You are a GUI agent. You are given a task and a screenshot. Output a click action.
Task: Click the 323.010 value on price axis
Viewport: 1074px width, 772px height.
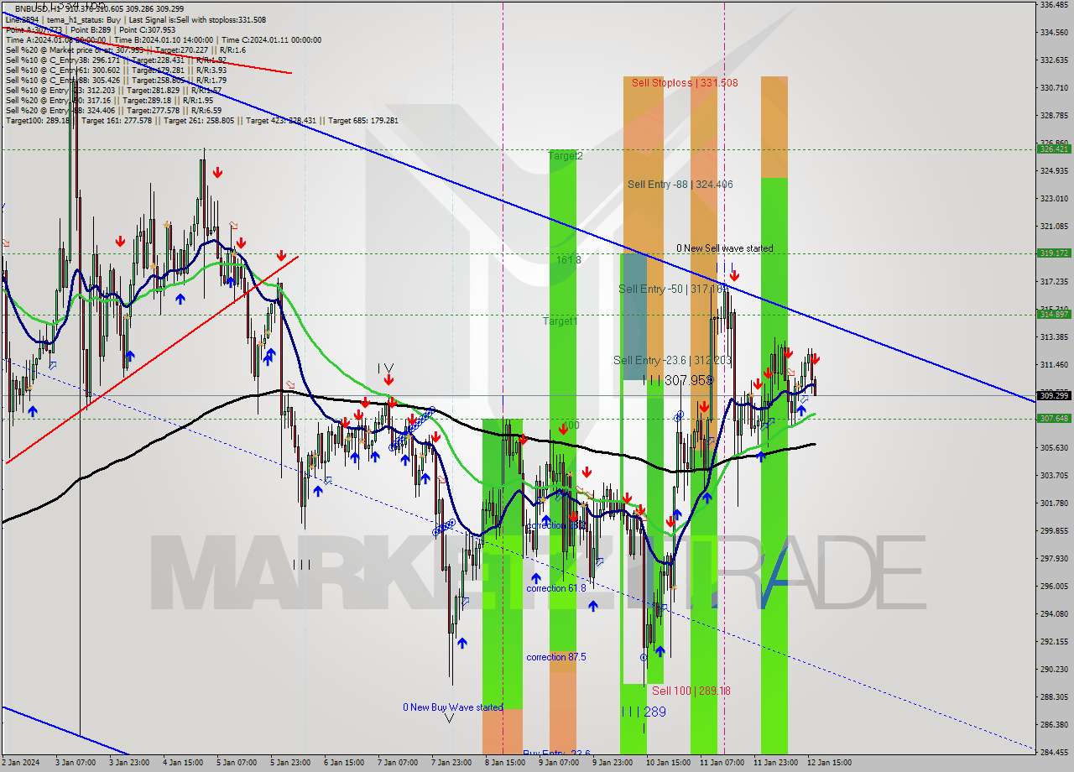pos(1054,198)
